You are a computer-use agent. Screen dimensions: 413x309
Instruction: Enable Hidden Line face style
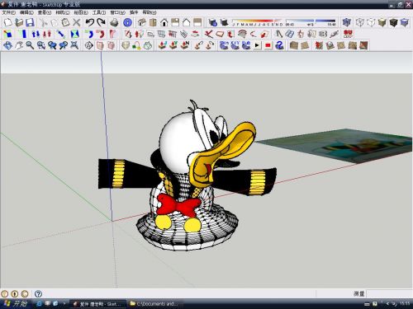click(x=371, y=22)
